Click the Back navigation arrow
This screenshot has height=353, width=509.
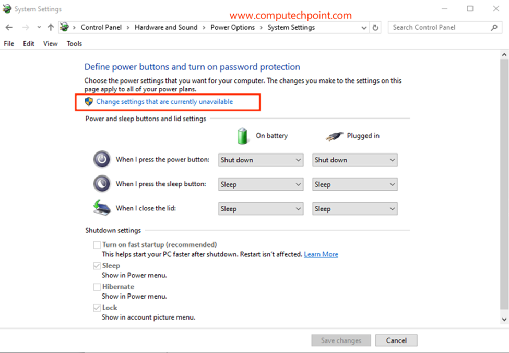pyautogui.click(x=9, y=28)
